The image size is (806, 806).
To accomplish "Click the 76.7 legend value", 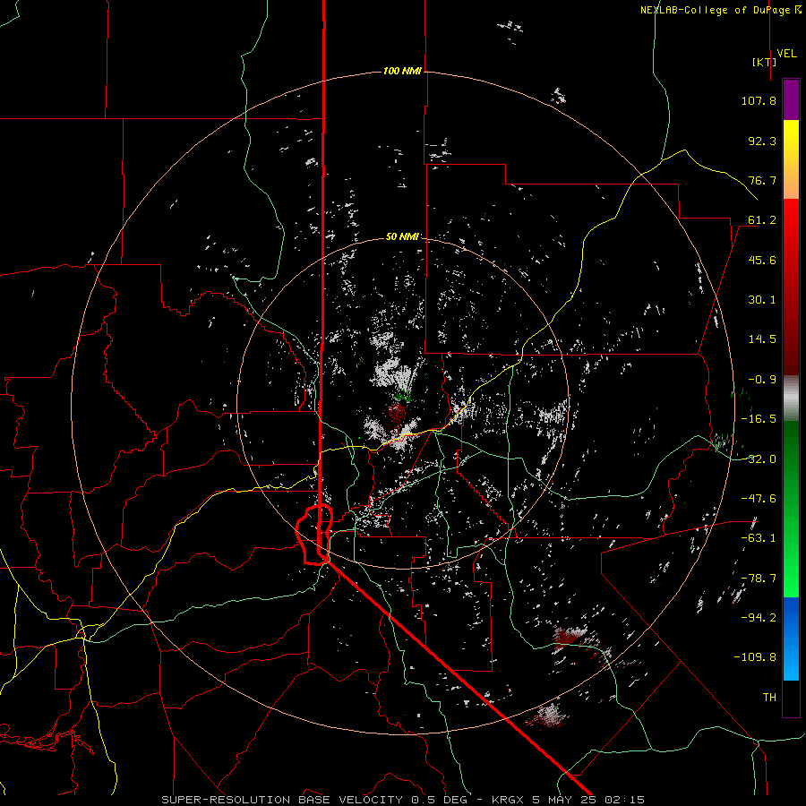I will pyautogui.click(x=762, y=180).
